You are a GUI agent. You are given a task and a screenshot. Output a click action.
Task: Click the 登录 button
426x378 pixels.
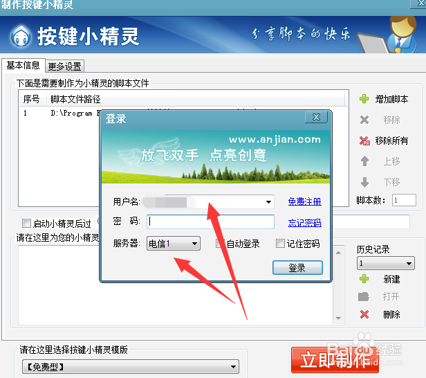pos(297,268)
